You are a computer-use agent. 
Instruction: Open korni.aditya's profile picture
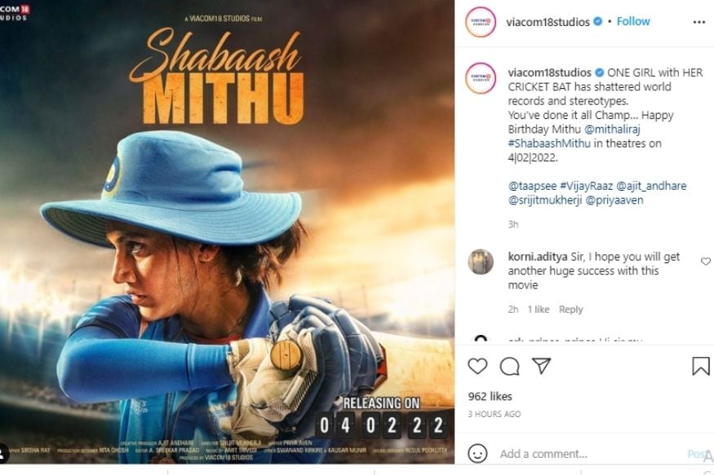481,262
